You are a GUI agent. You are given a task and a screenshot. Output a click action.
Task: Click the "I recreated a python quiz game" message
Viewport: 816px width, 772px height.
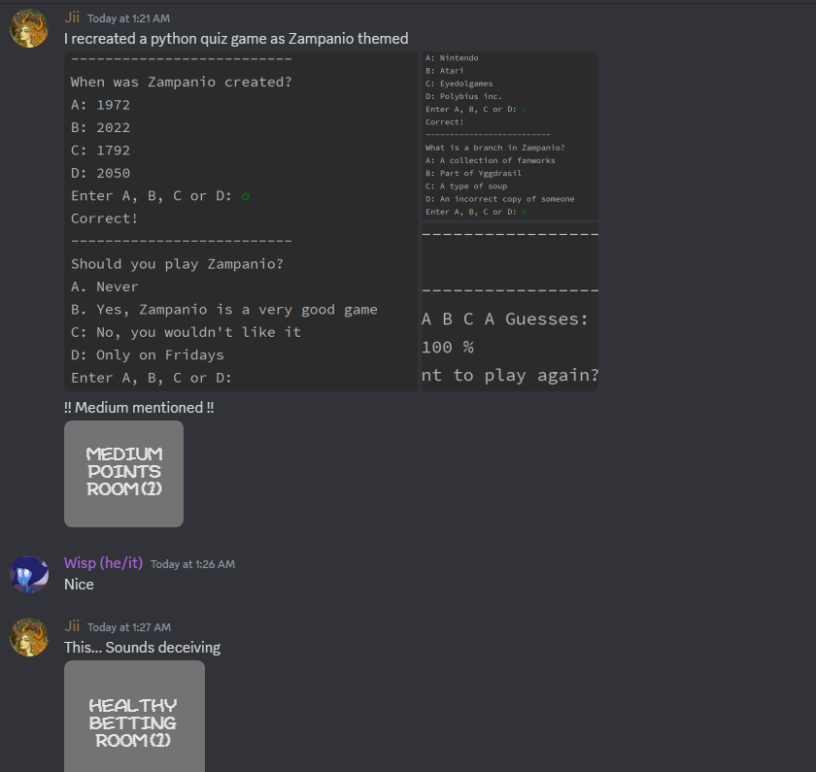pyautogui.click(x=236, y=39)
